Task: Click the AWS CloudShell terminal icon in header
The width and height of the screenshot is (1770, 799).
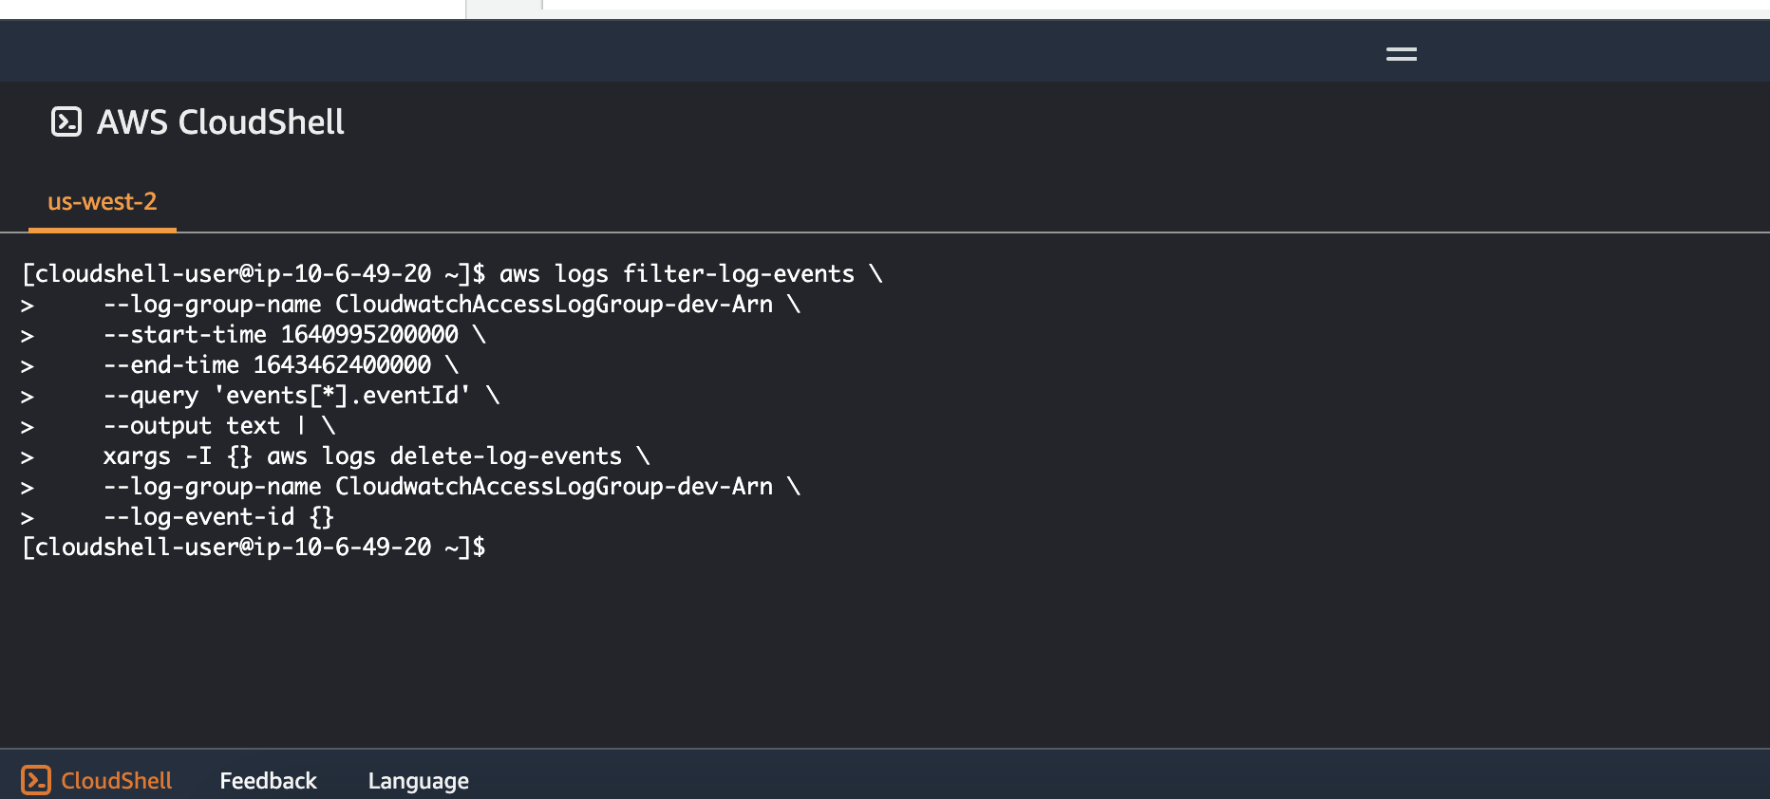Action: click(66, 121)
